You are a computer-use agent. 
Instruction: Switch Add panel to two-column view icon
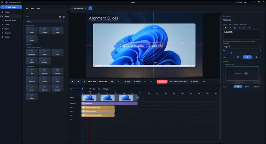(x=60, y=17)
